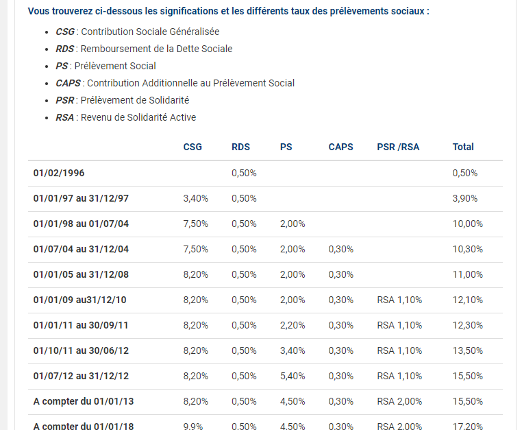522x430 pixels.
Task: Select the CAPS column header
Action: [x=340, y=147]
